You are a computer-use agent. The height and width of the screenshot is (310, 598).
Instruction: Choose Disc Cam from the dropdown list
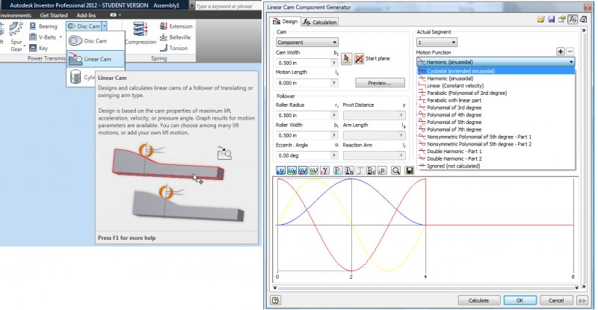(96, 41)
